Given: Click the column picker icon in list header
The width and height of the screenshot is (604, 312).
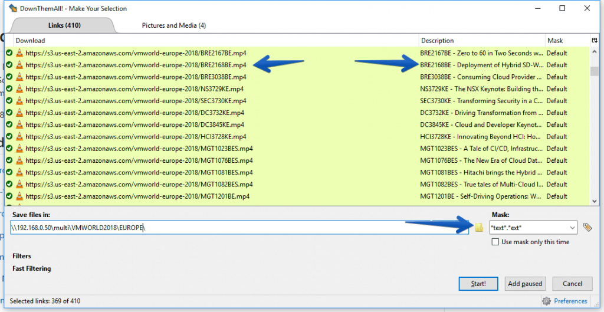Looking at the screenshot, I should click(x=595, y=41).
